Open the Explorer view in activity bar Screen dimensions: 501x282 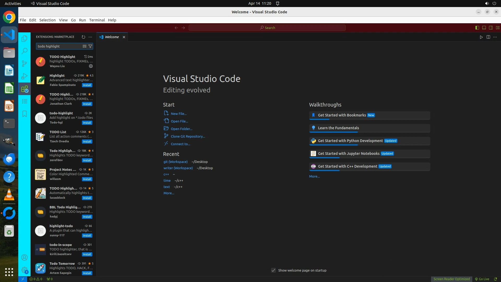point(24,39)
